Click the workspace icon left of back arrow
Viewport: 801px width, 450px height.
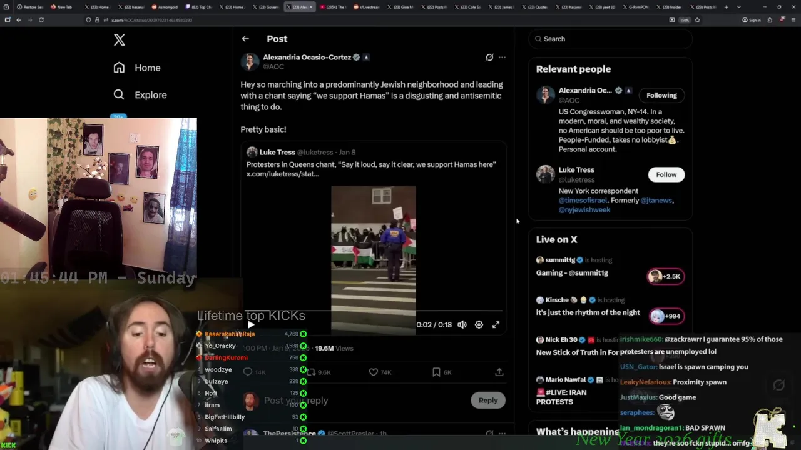[7, 20]
